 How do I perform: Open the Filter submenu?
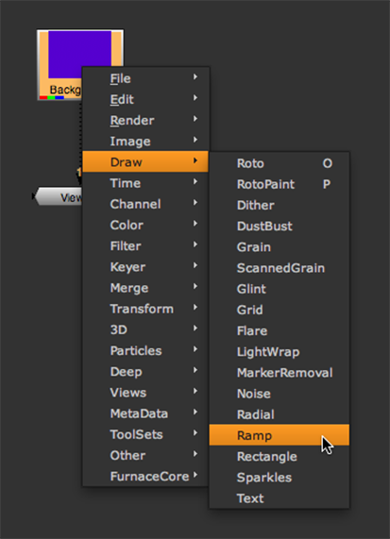click(x=145, y=245)
